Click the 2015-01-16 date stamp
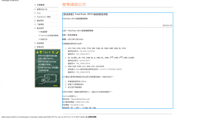 (167, 25)
